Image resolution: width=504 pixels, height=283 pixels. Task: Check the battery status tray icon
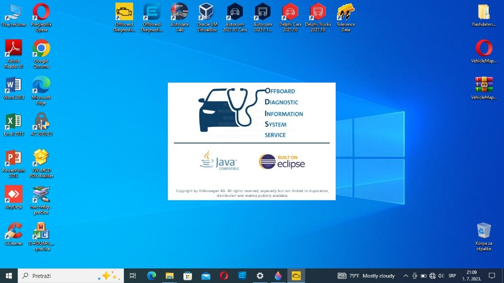tap(424, 275)
